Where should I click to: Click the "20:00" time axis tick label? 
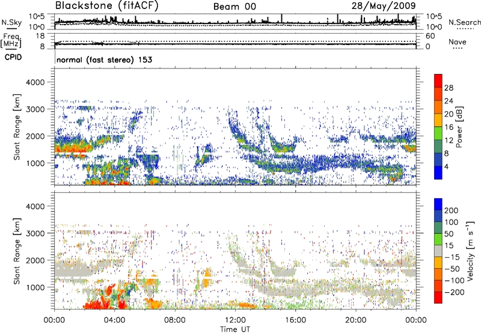tap(356, 320)
